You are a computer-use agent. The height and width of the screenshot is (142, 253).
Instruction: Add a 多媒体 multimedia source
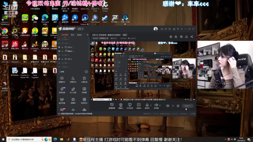(139, 106)
